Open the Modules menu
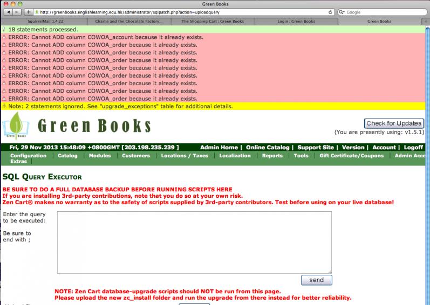430x305 pixels. 100,156
